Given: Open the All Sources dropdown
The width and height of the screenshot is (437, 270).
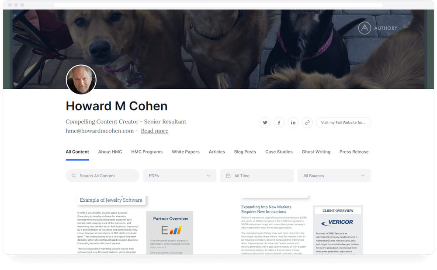Looking at the screenshot, I should [333, 175].
